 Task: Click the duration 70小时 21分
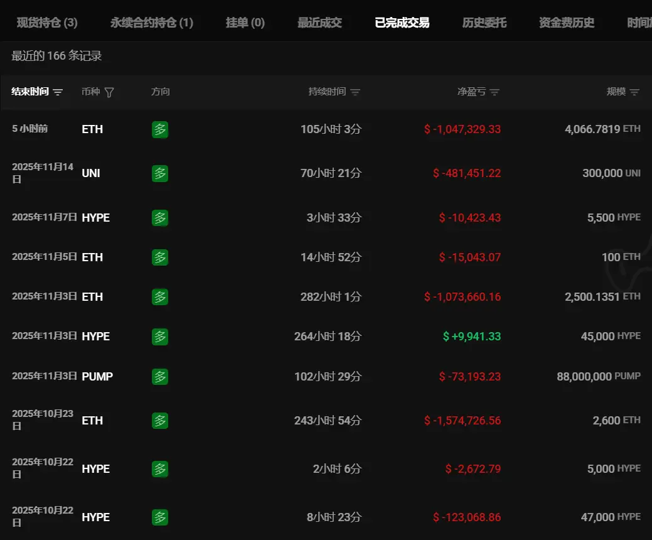331,173
